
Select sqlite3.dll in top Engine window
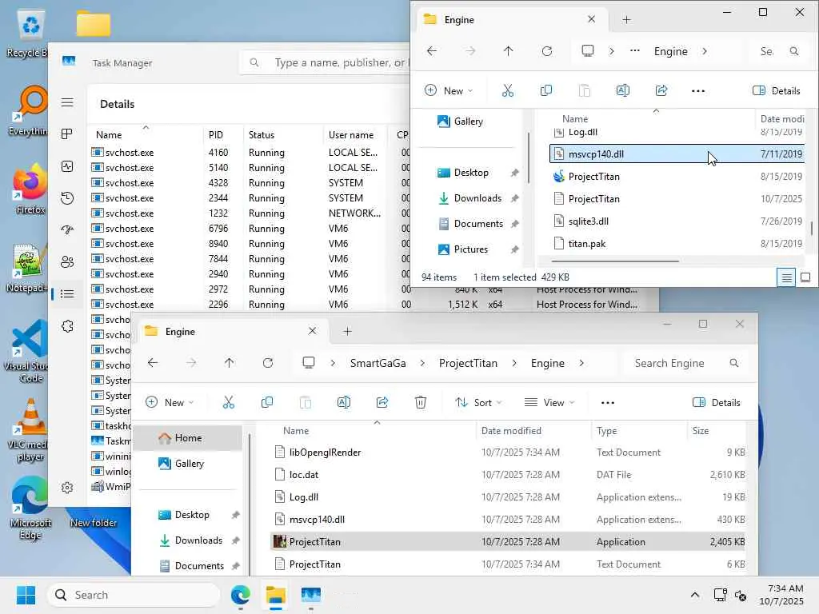point(677,221)
